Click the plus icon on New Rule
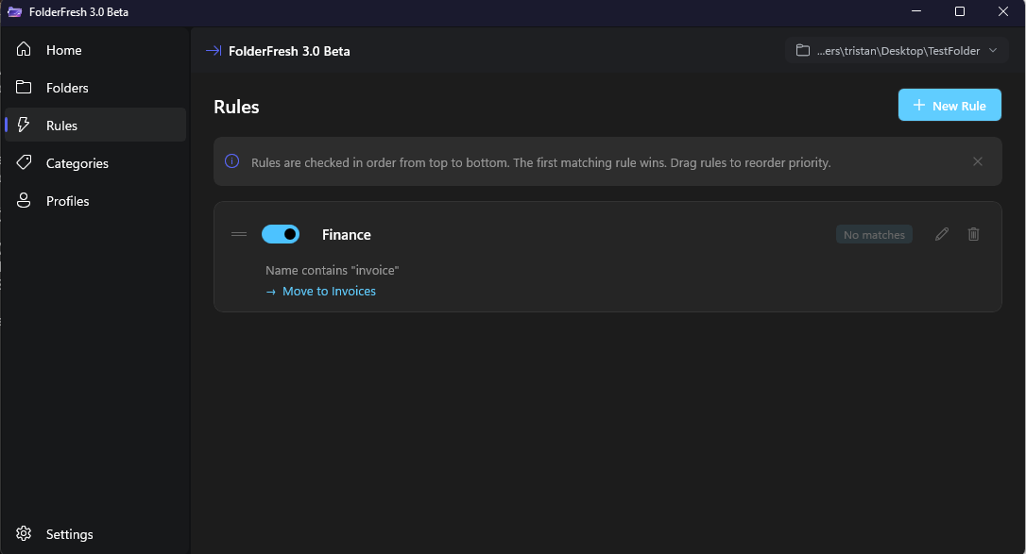The height and width of the screenshot is (554, 1026). [x=918, y=105]
